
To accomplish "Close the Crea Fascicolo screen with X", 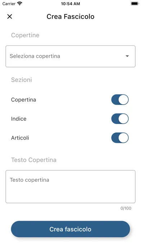I will (10, 17).
